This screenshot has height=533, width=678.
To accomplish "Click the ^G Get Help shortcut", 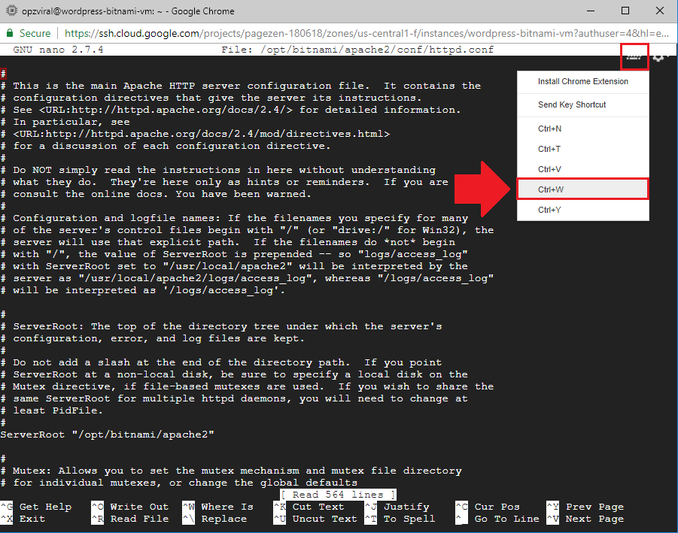I will (36, 507).
